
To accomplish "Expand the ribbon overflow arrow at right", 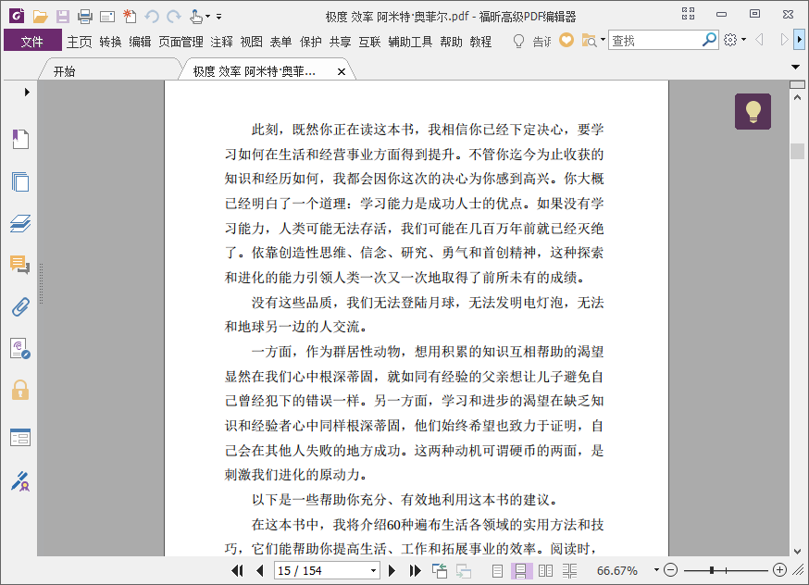I will (x=799, y=39).
